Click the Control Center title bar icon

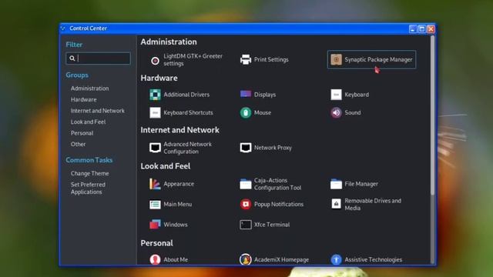click(63, 28)
